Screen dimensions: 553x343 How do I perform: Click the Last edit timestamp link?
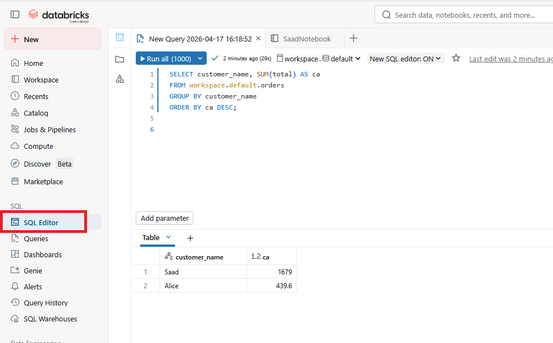click(x=510, y=59)
